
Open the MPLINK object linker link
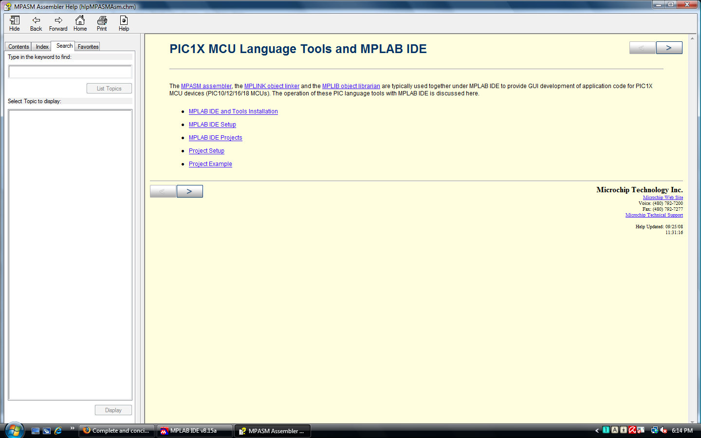point(272,86)
